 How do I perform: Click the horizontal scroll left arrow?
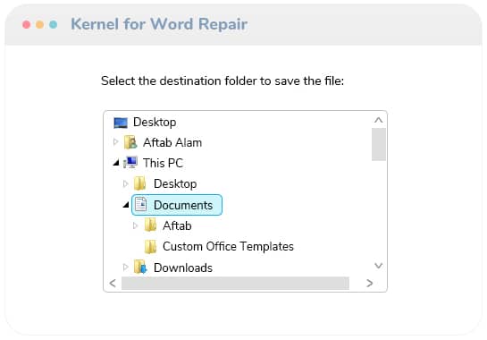[x=113, y=283]
